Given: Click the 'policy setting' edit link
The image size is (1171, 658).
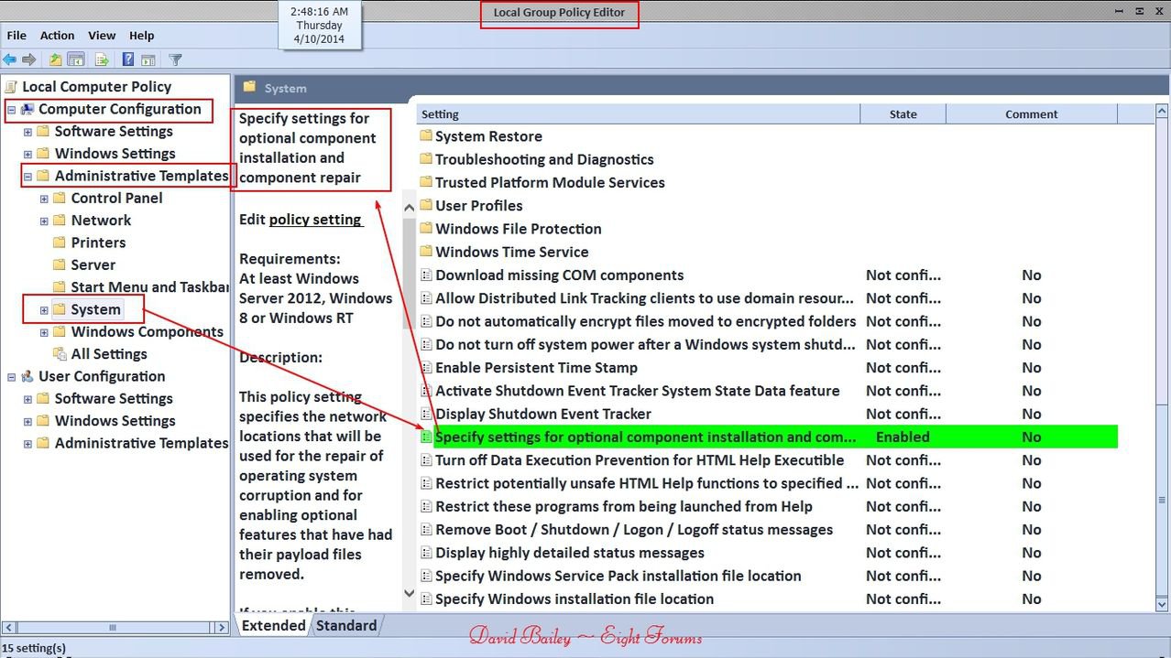Looking at the screenshot, I should point(315,220).
